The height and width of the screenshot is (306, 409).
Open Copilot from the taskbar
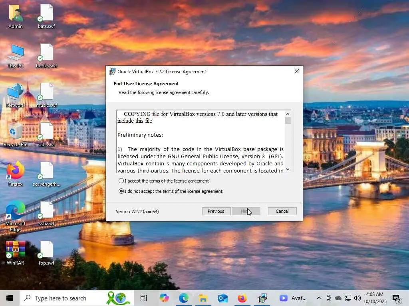click(164, 298)
